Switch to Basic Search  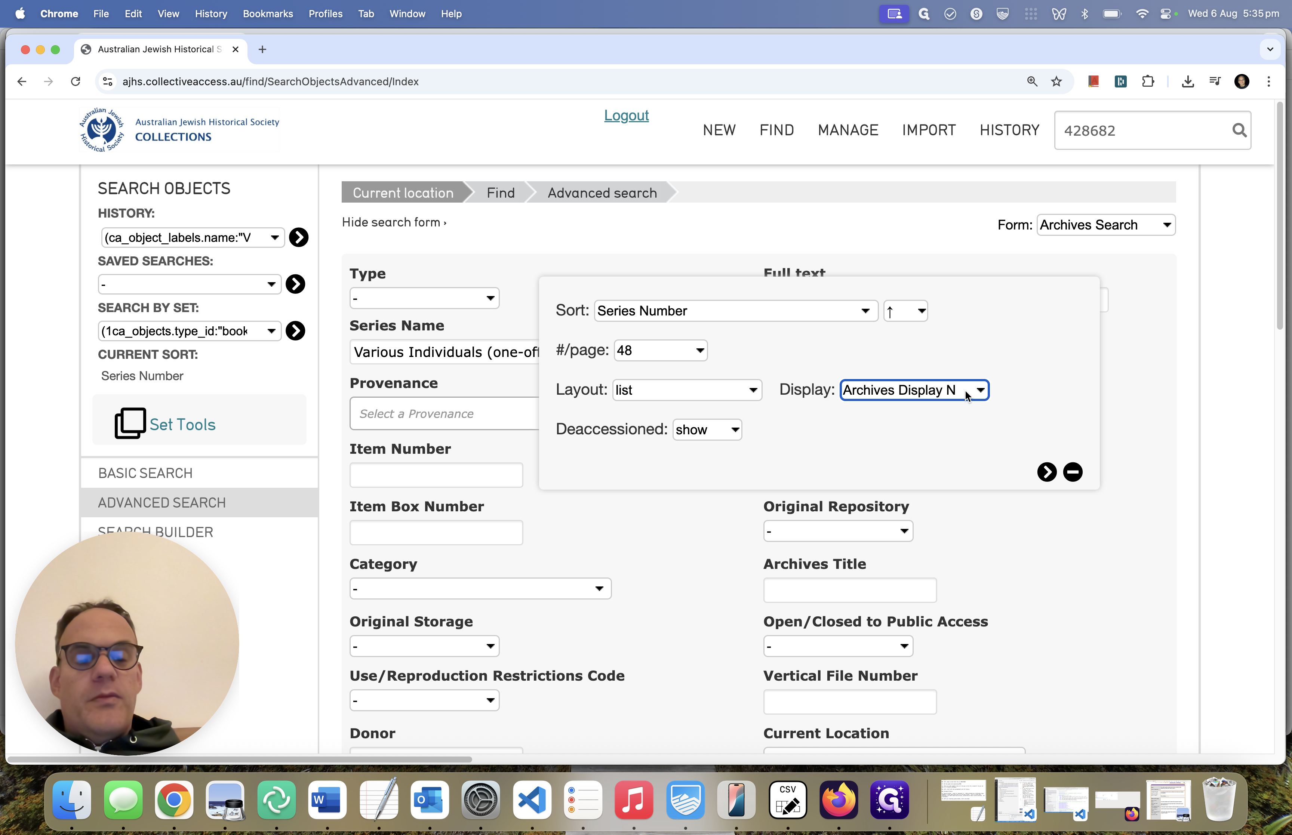pos(145,473)
